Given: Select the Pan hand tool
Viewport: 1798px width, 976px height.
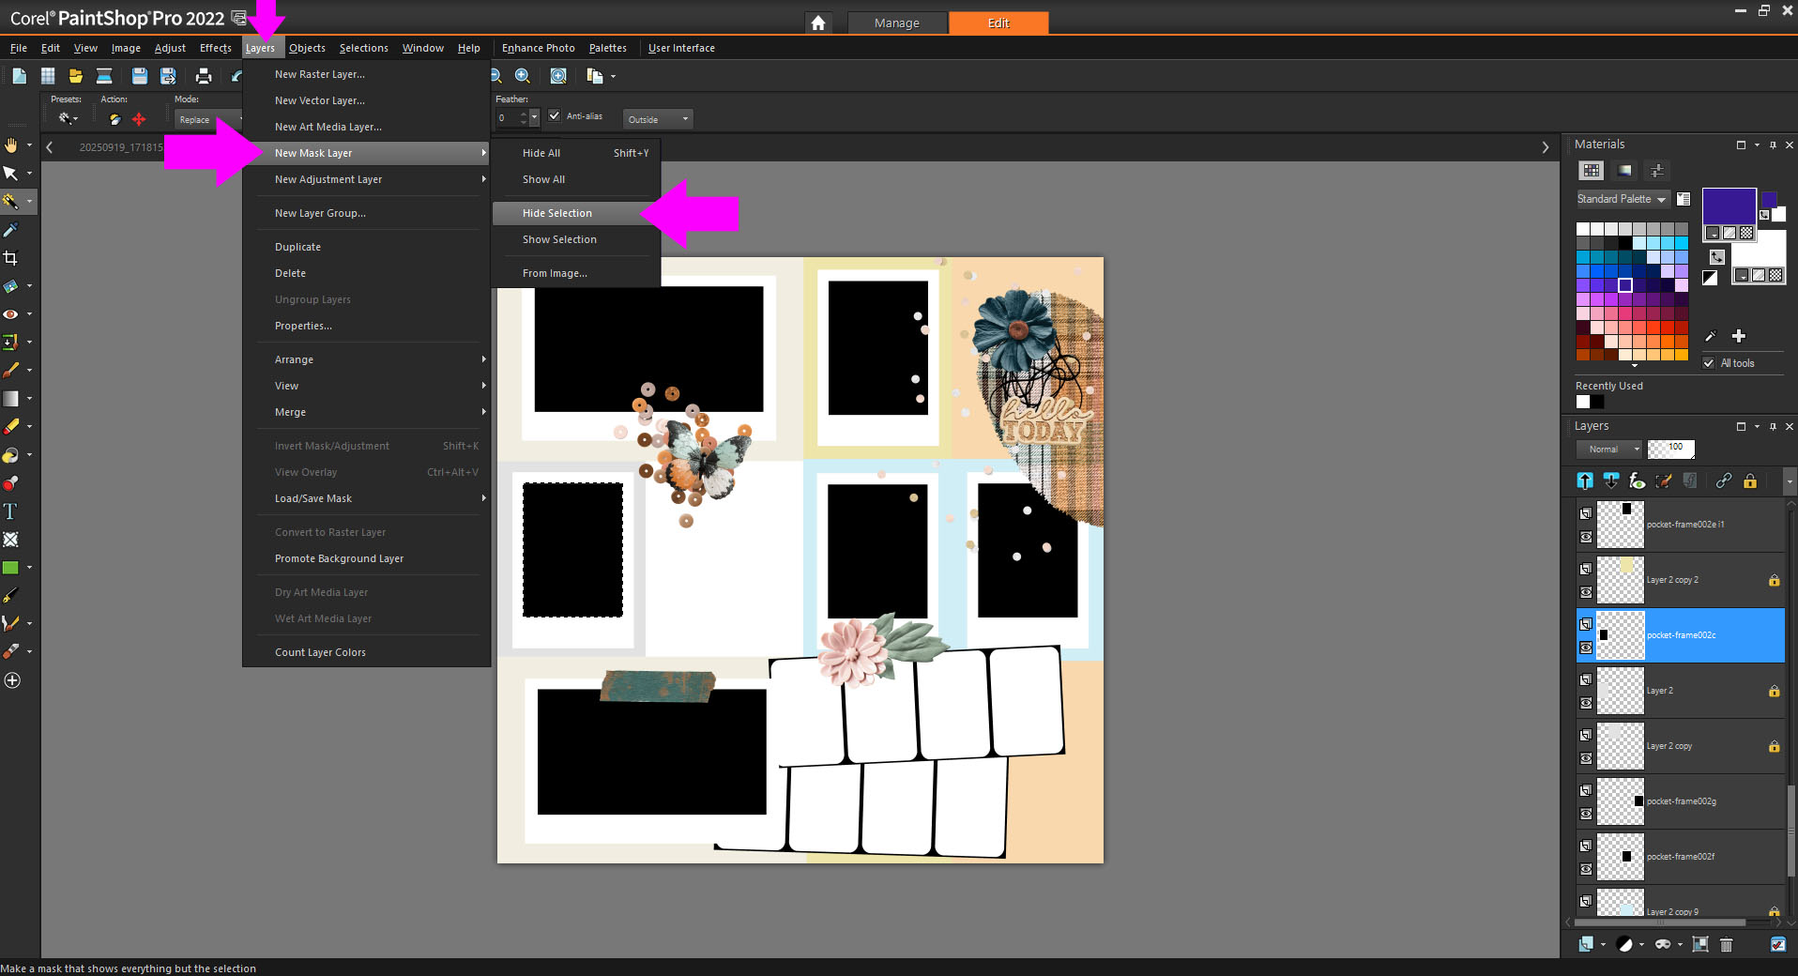Looking at the screenshot, I should (x=10, y=145).
